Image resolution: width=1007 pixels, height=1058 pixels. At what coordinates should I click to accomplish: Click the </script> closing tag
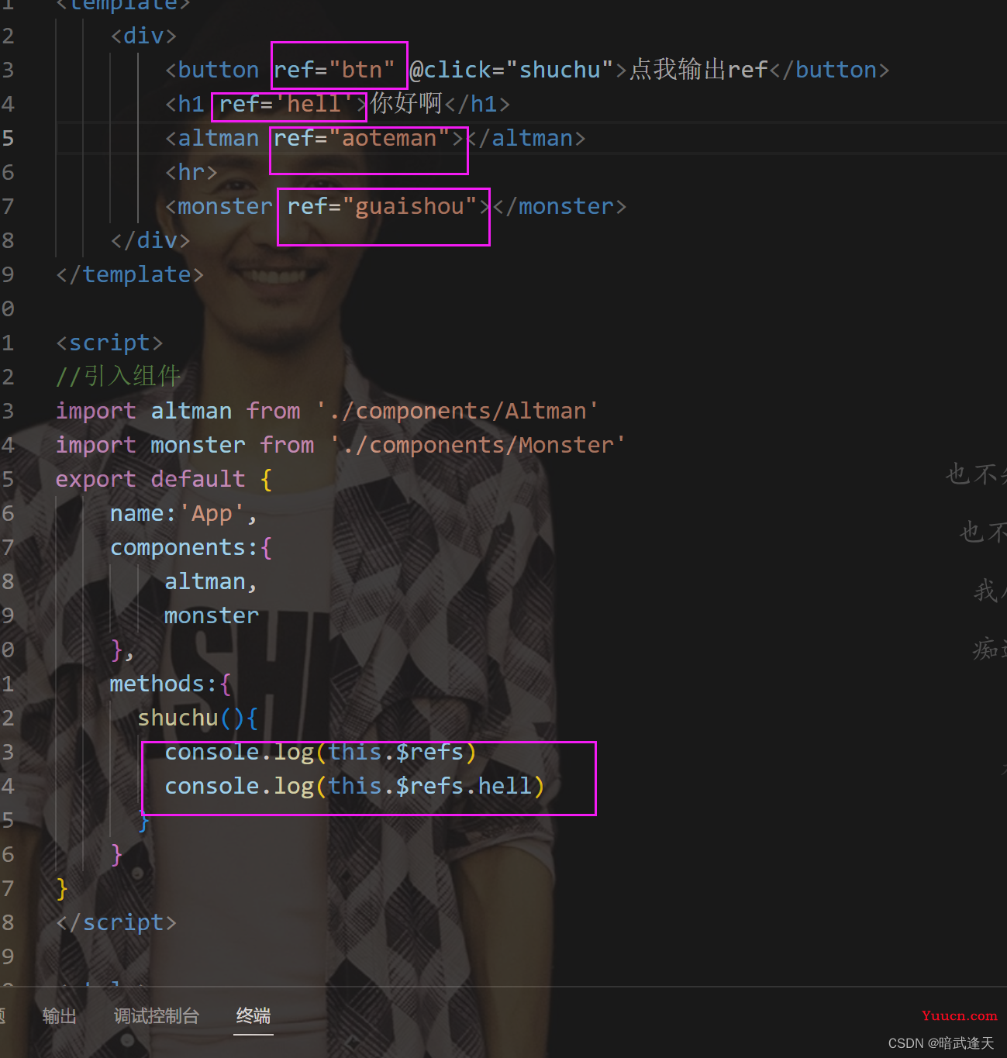[x=116, y=922]
